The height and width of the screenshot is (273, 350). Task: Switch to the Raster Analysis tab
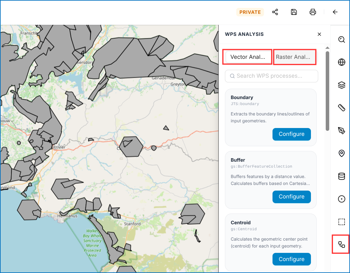pyautogui.click(x=293, y=57)
